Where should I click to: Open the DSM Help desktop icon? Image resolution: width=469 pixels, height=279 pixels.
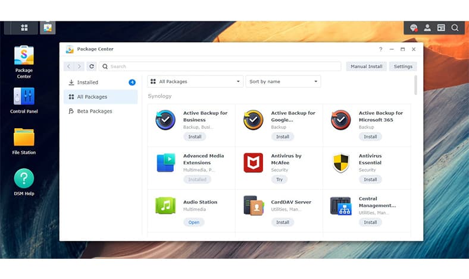[24, 182]
